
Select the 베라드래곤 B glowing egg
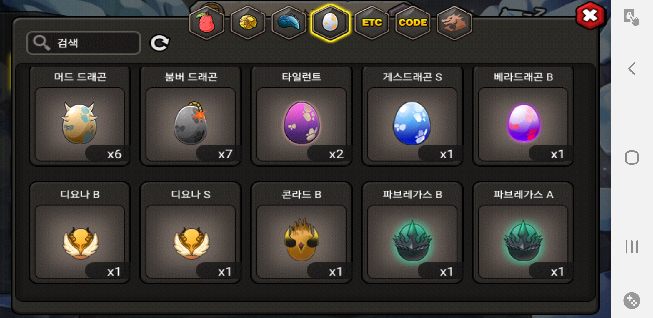(523, 116)
